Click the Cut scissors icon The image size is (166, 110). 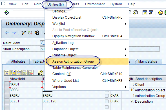pos(7,72)
